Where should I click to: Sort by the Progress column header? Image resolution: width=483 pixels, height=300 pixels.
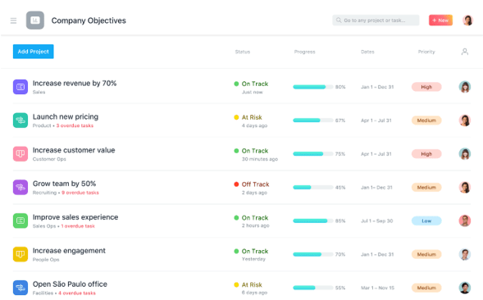tap(305, 52)
